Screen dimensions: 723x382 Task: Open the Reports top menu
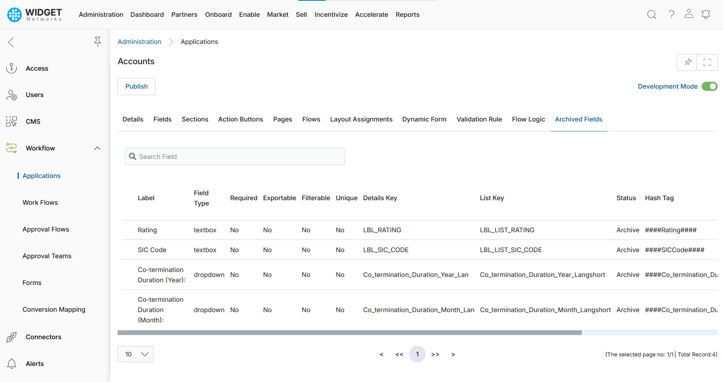pos(408,15)
